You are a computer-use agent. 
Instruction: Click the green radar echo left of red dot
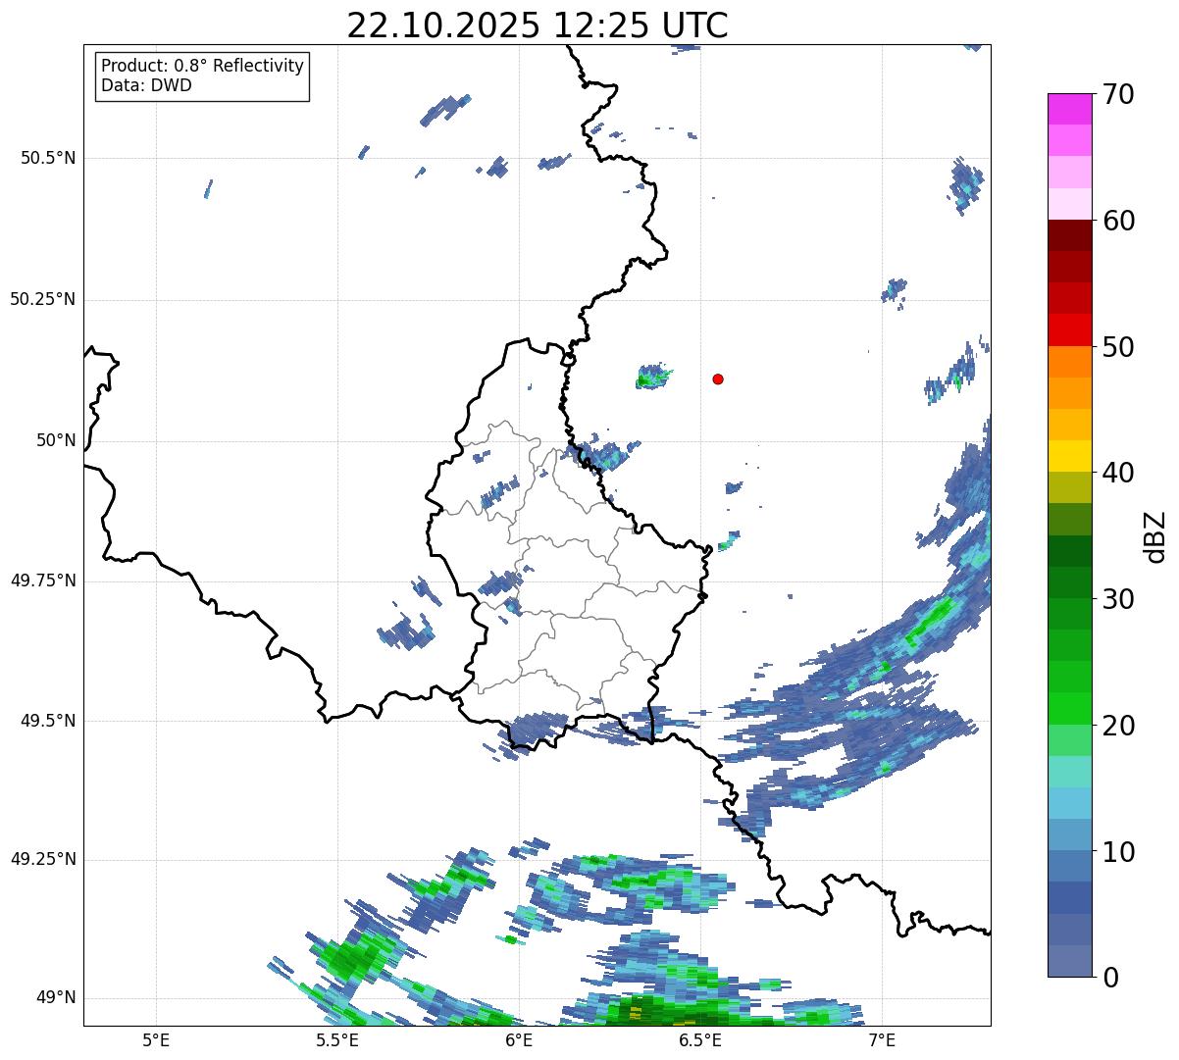[652, 376]
